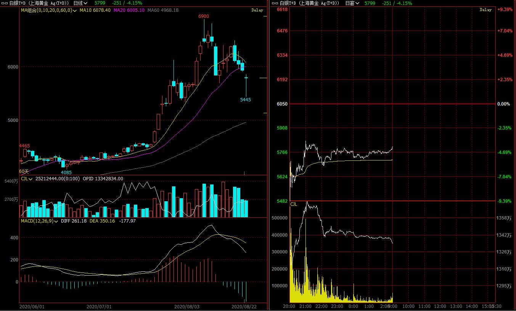Image resolution: width=516 pixels, height=311 pixels.
Task: Click the 400 label on MACD axis
Action: click(x=14, y=238)
